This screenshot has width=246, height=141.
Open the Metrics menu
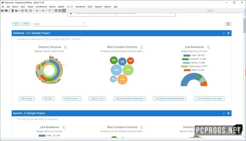(53, 7)
